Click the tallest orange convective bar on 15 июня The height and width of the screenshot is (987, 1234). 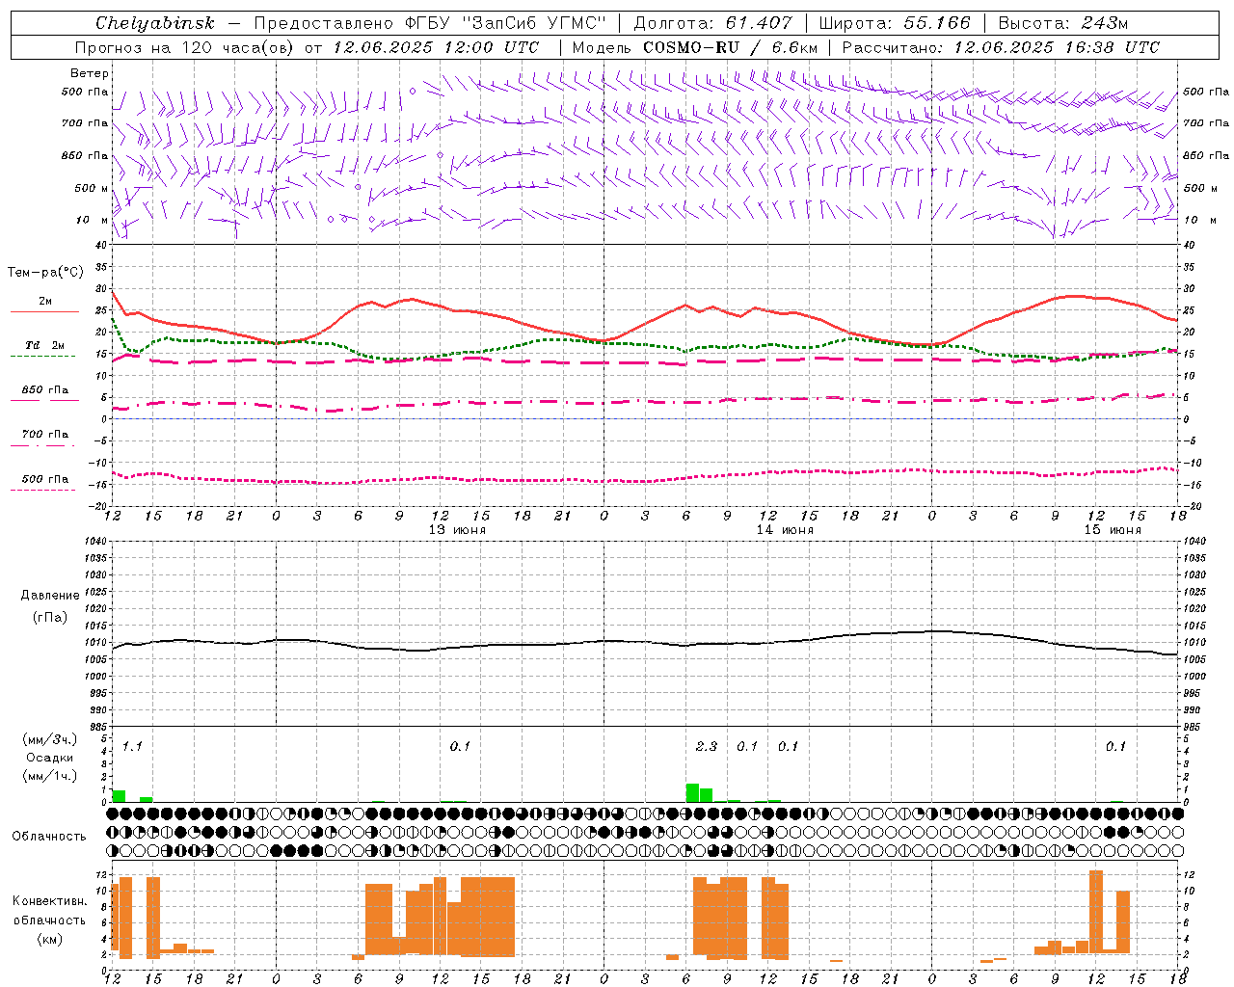click(x=1095, y=914)
